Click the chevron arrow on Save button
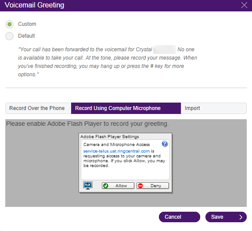 click(x=241, y=217)
